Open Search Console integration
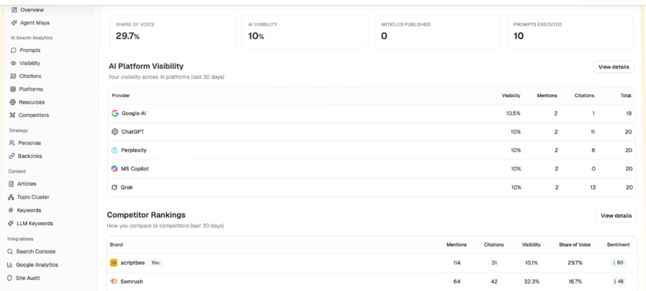The image size is (646, 291). pyautogui.click(x=35, y=252)
